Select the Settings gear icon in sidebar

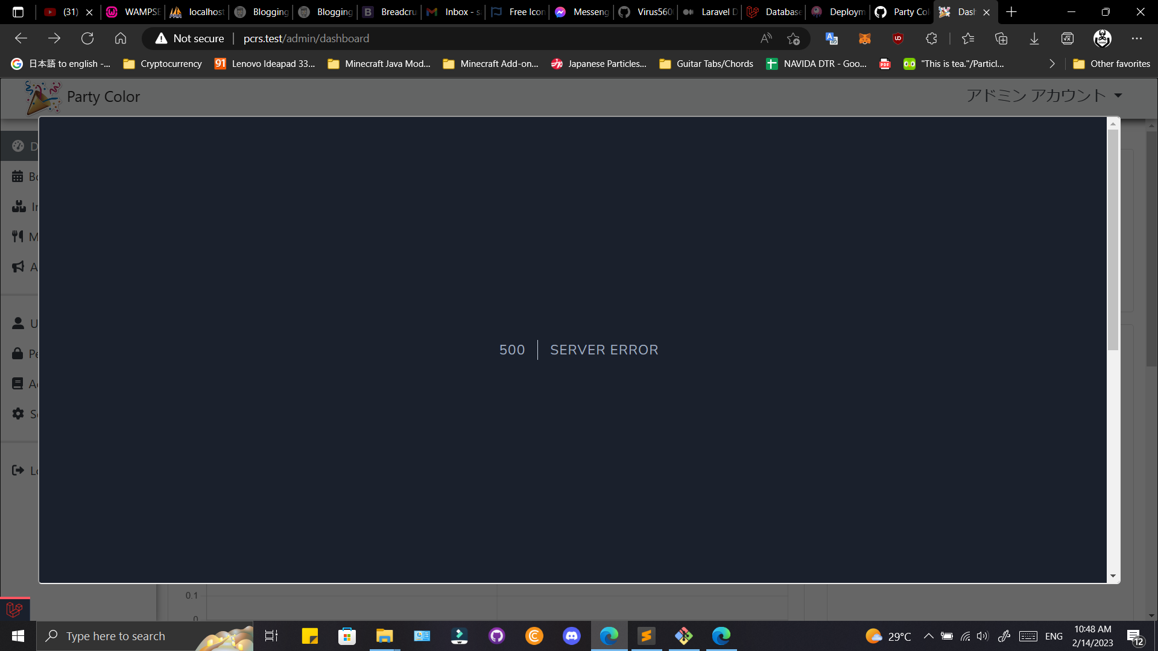coord(18,414)
